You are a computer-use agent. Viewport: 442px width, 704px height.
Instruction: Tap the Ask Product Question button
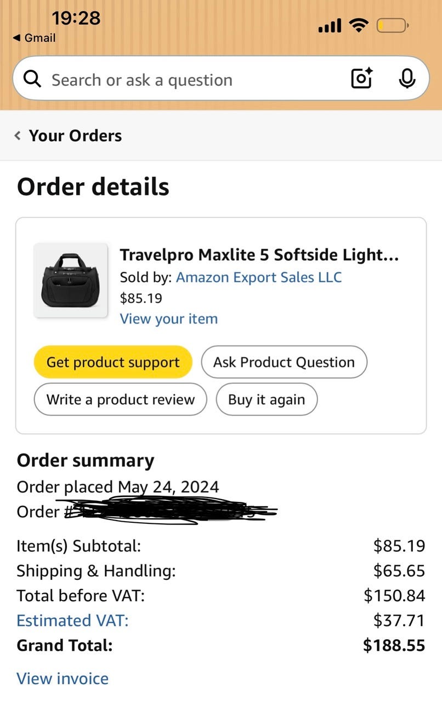(x=284, y=362)
